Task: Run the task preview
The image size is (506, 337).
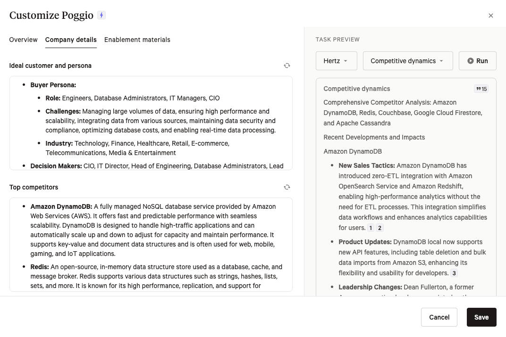Action: click(477, 61)
